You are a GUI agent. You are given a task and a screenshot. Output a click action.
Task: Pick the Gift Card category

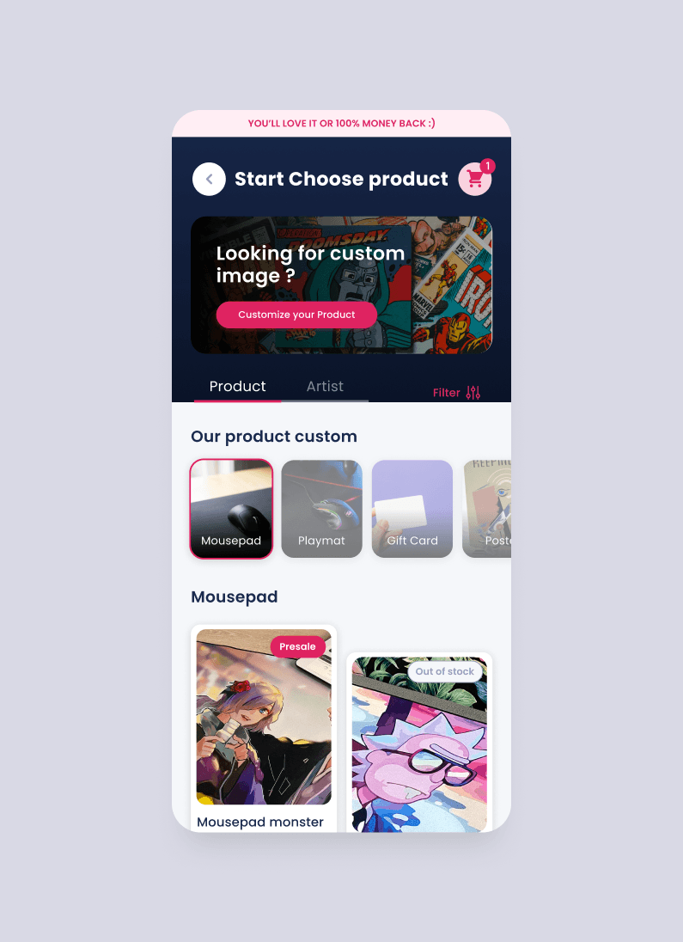point(412,509)
